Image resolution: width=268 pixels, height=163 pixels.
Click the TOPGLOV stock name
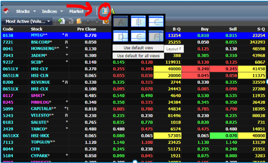click(x=41, y=142)
